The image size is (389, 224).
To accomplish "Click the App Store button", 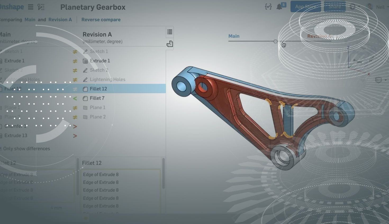I will (x=305, y=7).
